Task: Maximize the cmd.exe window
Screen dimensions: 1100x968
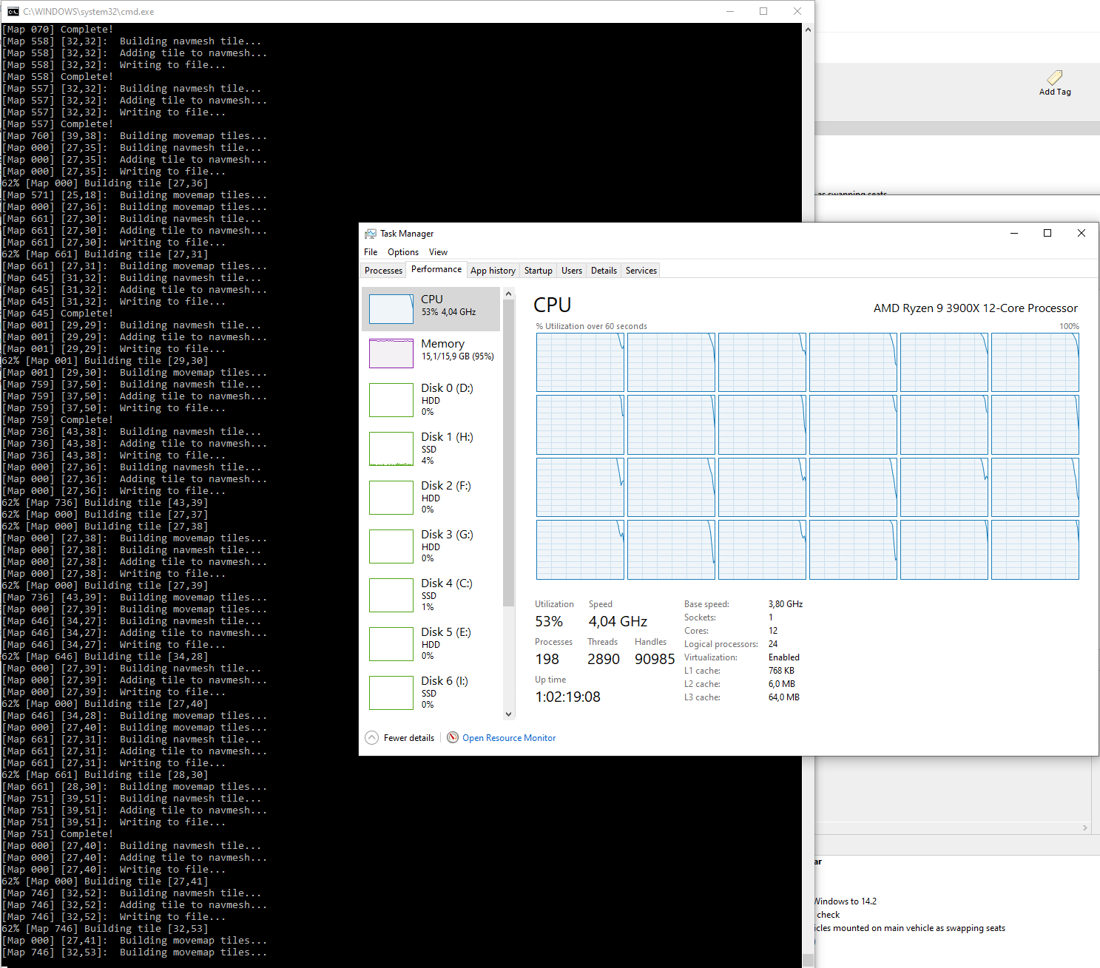Action: 763,11
